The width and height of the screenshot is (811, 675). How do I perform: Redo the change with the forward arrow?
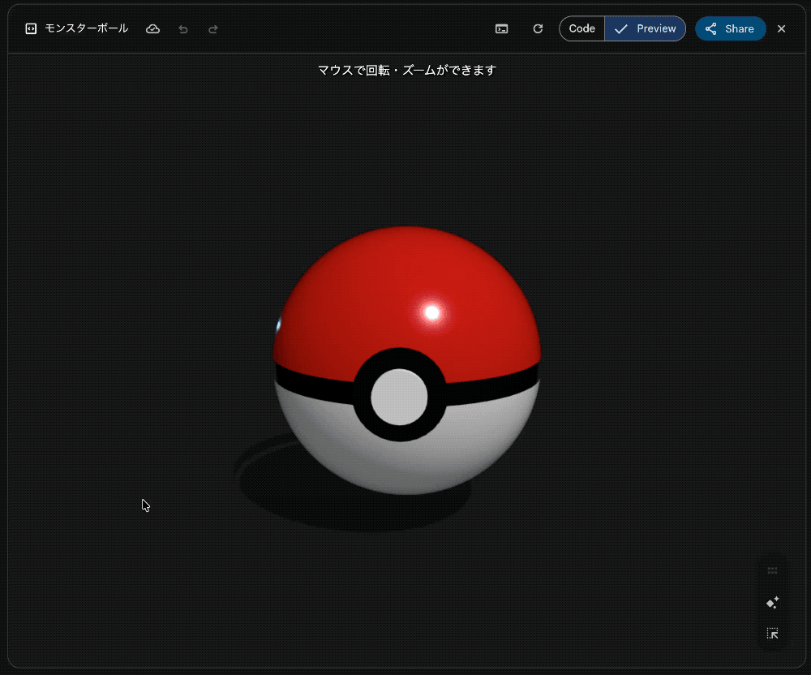213,29
